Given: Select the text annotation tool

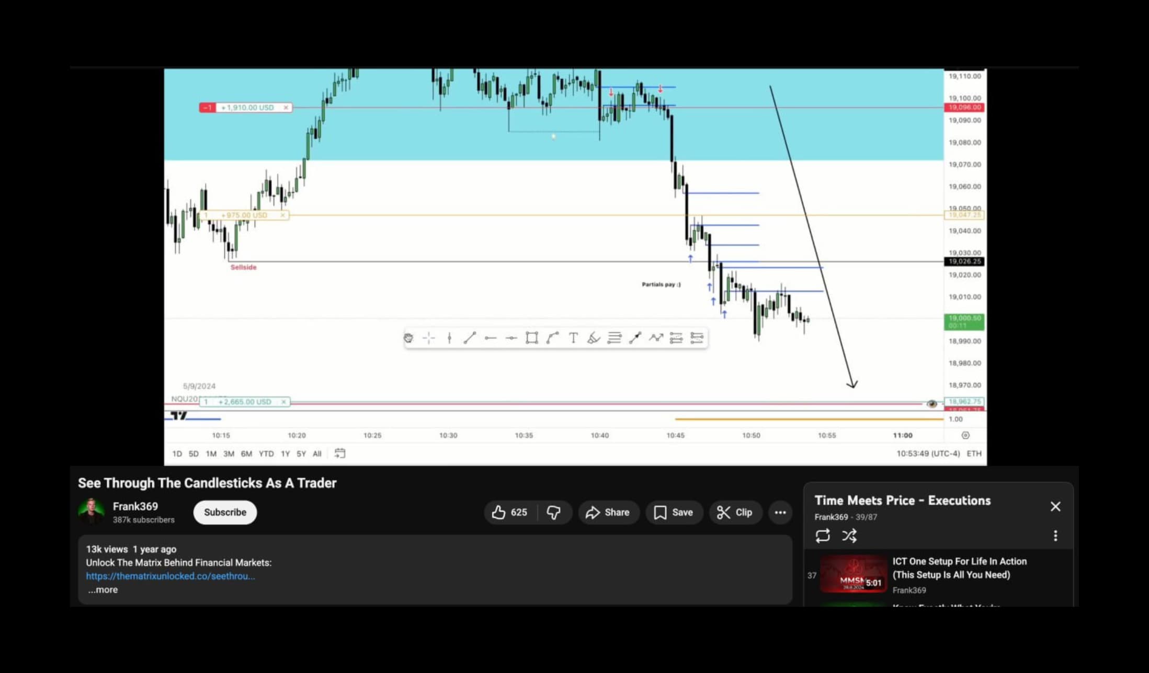Looking at the screenshot, I should click(573, 338).
